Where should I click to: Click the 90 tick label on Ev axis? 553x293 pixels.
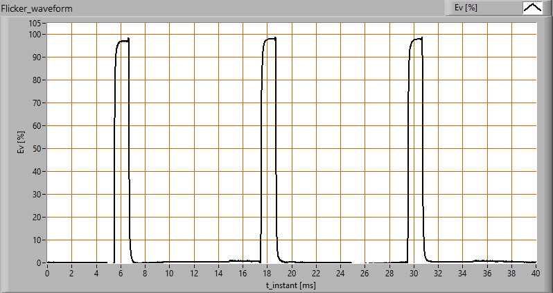click(x=38, y=57)
